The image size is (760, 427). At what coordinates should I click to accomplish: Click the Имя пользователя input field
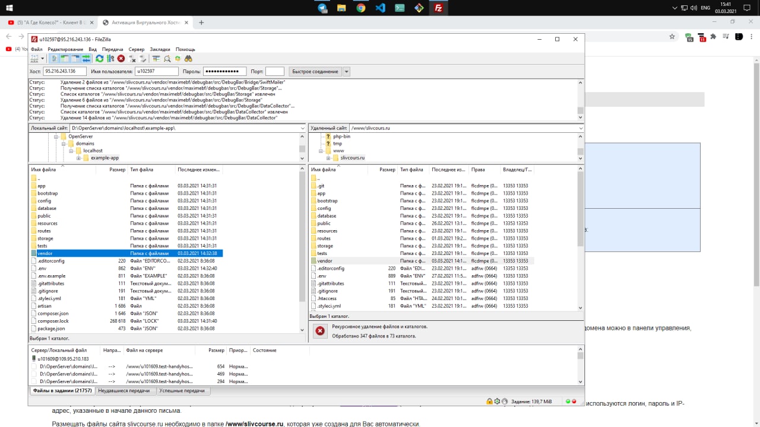(x=156, y=71)
